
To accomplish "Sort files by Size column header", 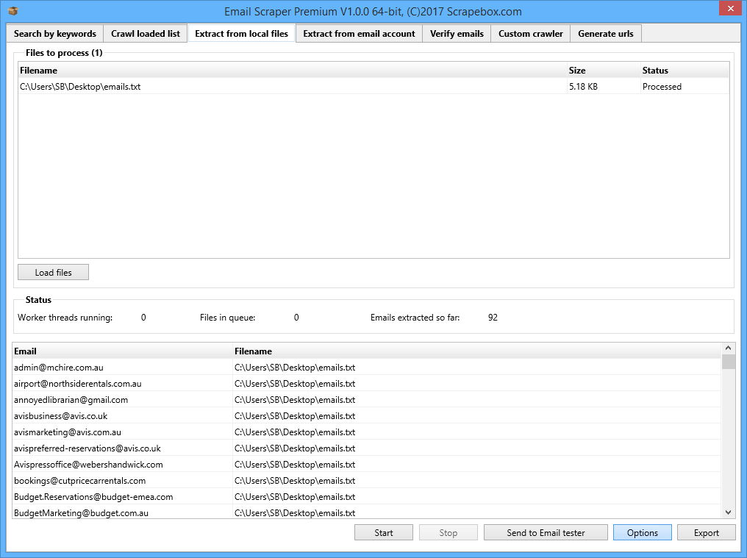I will 604,70.
